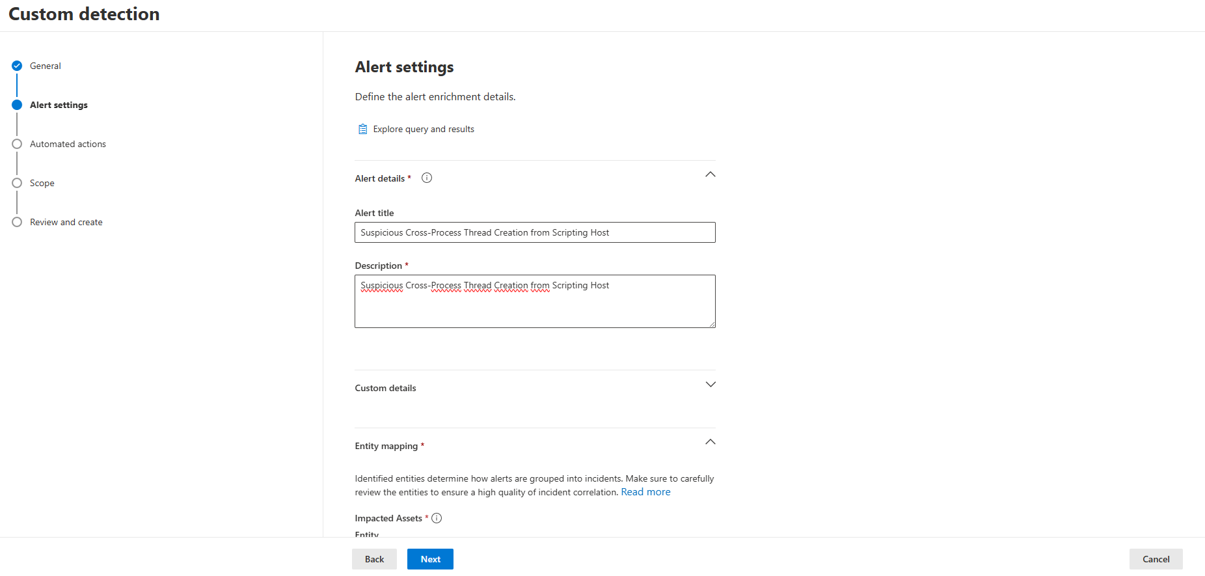Open the Explore query and results link
This screenshot has width=1205, height=576.
(x=424, y=129)
